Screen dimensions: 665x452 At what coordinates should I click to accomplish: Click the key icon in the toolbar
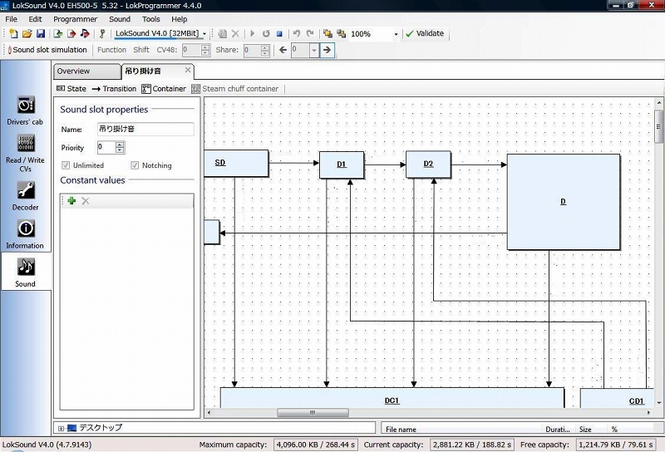pos(101,33)
